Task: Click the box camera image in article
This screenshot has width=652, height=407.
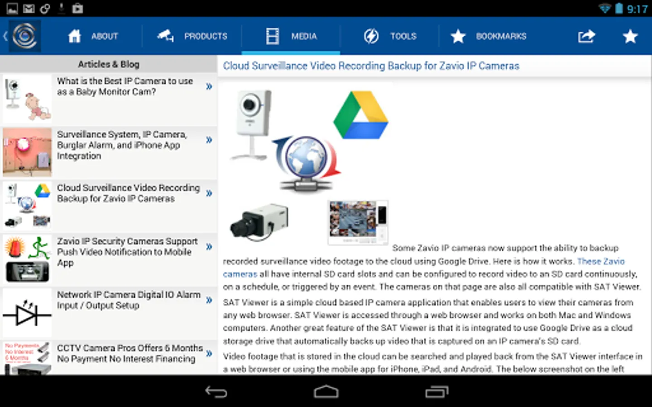Action: 259,222
